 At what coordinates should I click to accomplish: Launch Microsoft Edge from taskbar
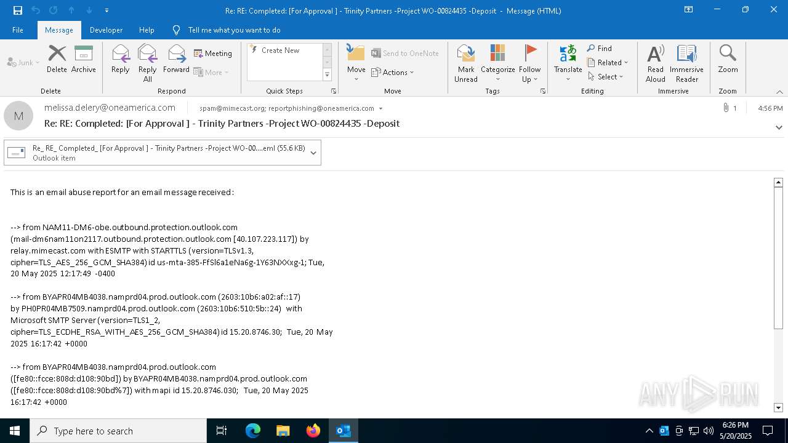[x=253, y=431]
